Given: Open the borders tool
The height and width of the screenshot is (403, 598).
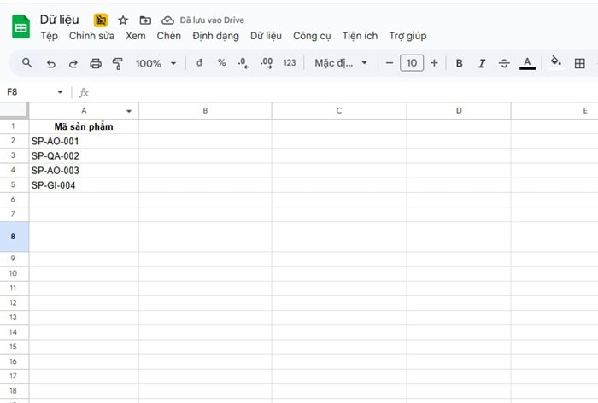Looking at the screenshot, I should [x=580, y=63].
